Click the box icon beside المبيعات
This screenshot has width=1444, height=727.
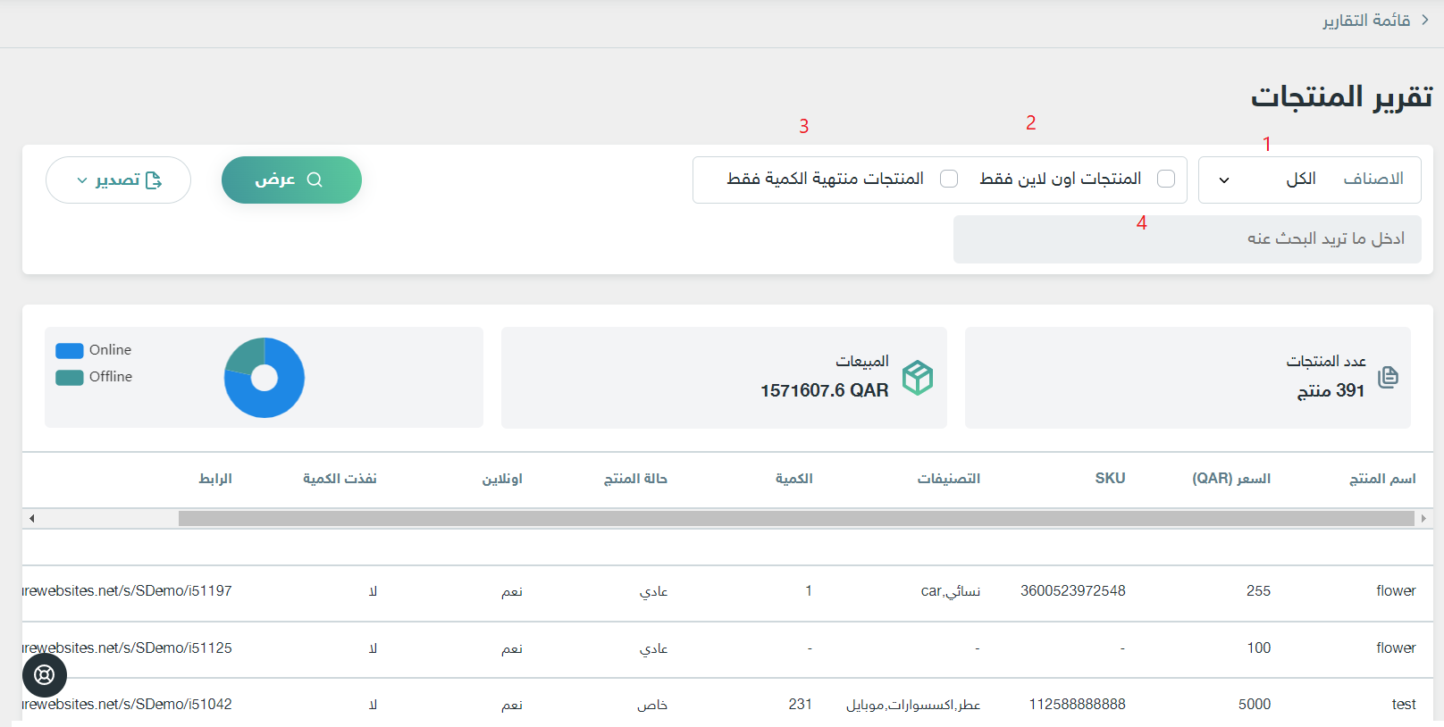(918, 378)
